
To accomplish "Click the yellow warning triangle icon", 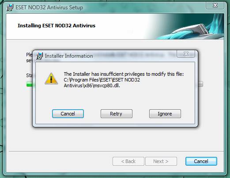I will [x=51, y=78].
